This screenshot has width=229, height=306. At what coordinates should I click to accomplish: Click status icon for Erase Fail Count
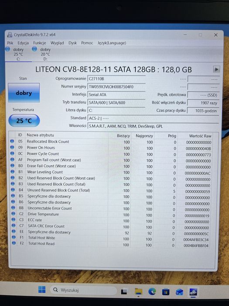(13, 166)
